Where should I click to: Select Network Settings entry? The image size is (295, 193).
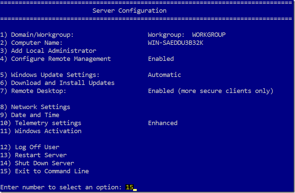[35, 107]
